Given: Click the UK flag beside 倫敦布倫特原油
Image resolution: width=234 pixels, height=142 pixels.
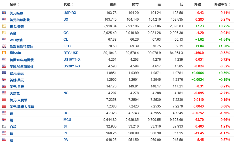Looking at the screenshot, I should point(4,46).
